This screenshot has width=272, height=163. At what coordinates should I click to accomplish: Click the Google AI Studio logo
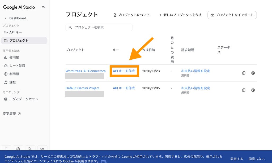pos(19,7)
